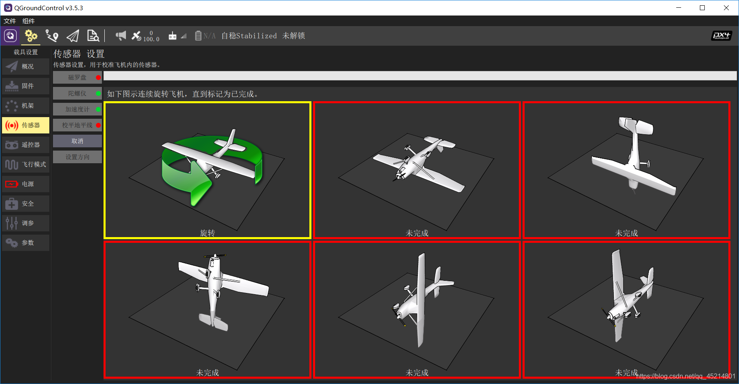Open the QGroundControl application settings icon
This screenshot has width=739, height=384.
(11, 36)
